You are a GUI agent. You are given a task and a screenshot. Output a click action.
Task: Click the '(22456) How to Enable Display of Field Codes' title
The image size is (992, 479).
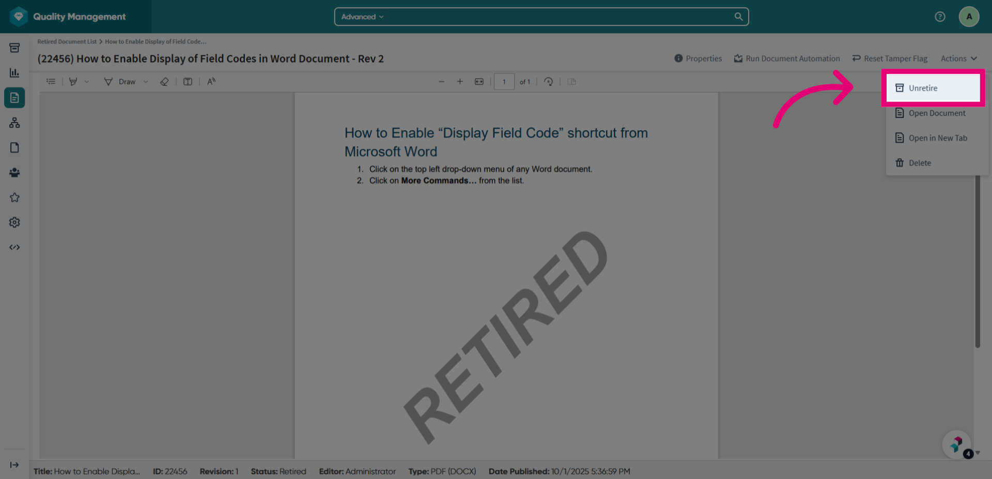pos(210,58)
